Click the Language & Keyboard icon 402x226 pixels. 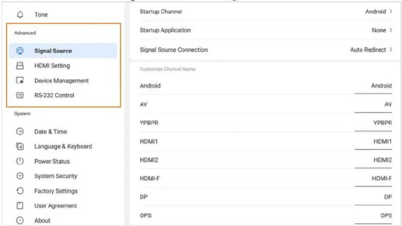(x=20, y=147)
